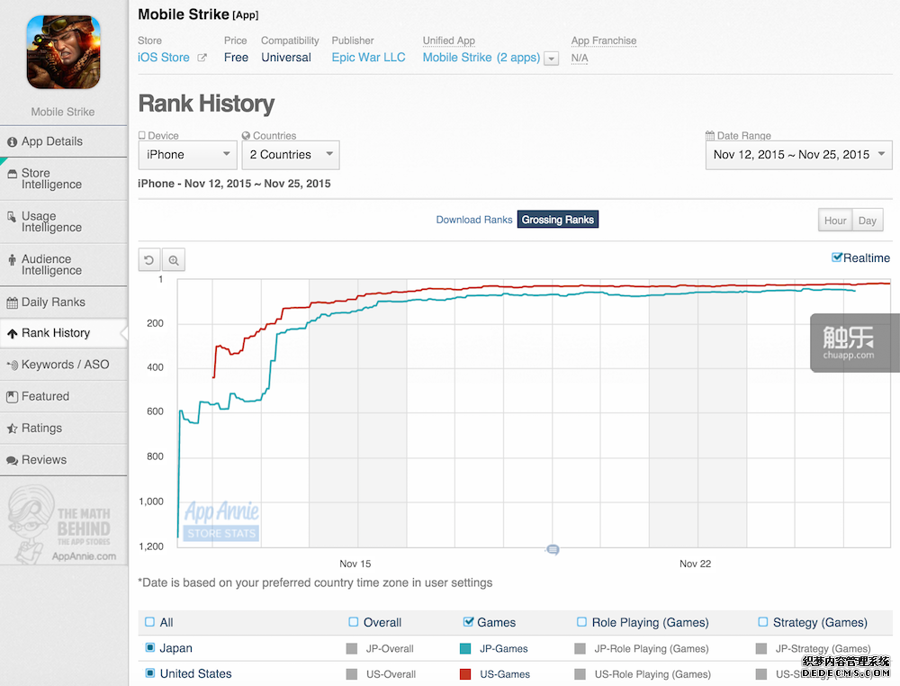900x686 pixels.
Task: Click the Device label icon
Action: [x=142, y=135]
